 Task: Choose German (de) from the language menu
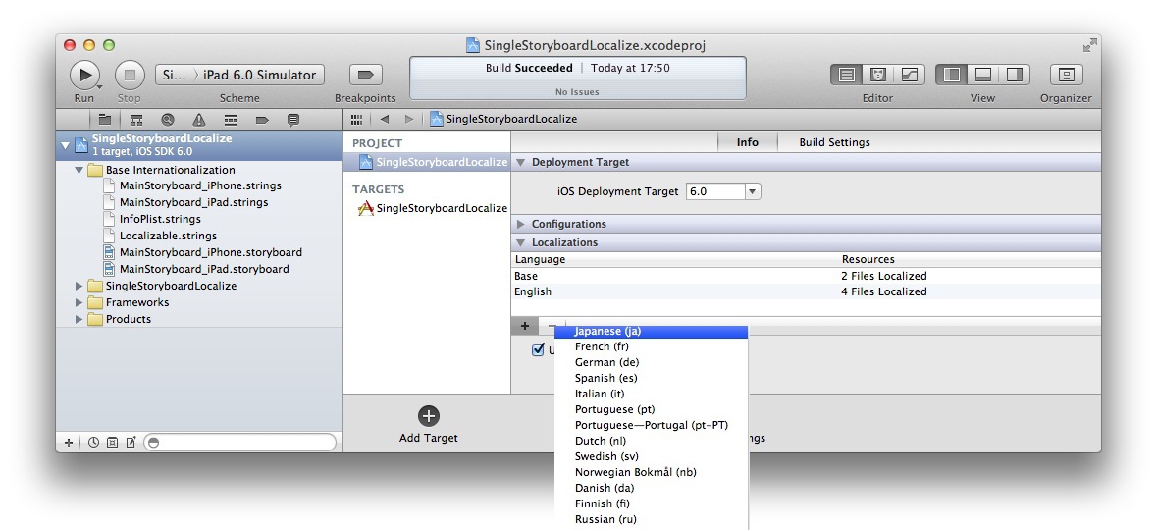(x=652, y=362)
